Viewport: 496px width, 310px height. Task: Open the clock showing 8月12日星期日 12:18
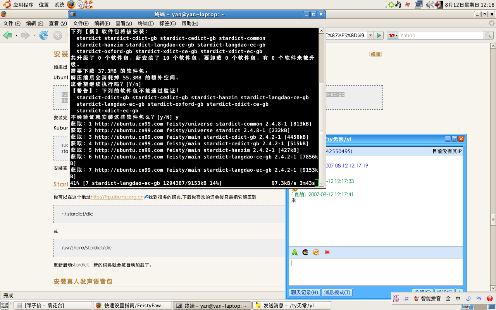(470, 5)
